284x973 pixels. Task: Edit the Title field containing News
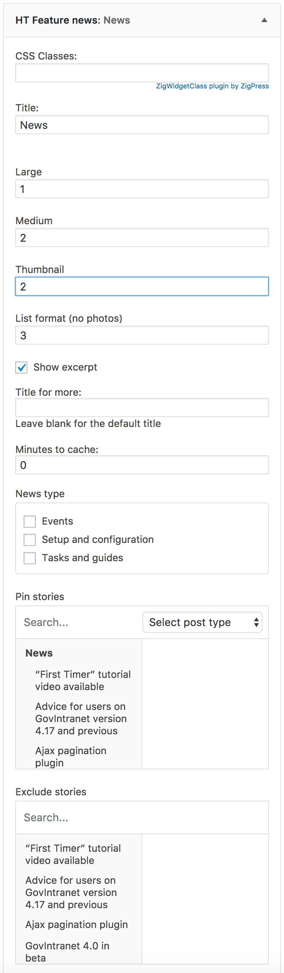[x=142, y=125]
